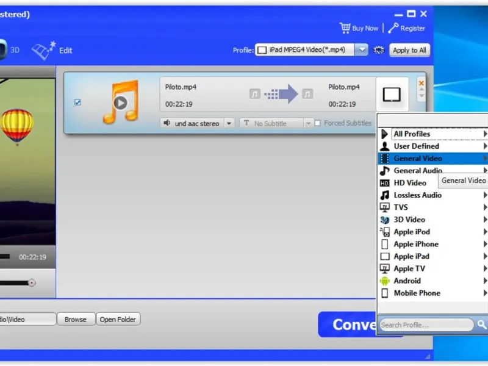
Task: Click the speaker icon of audio track
Action: click(167, 123)
